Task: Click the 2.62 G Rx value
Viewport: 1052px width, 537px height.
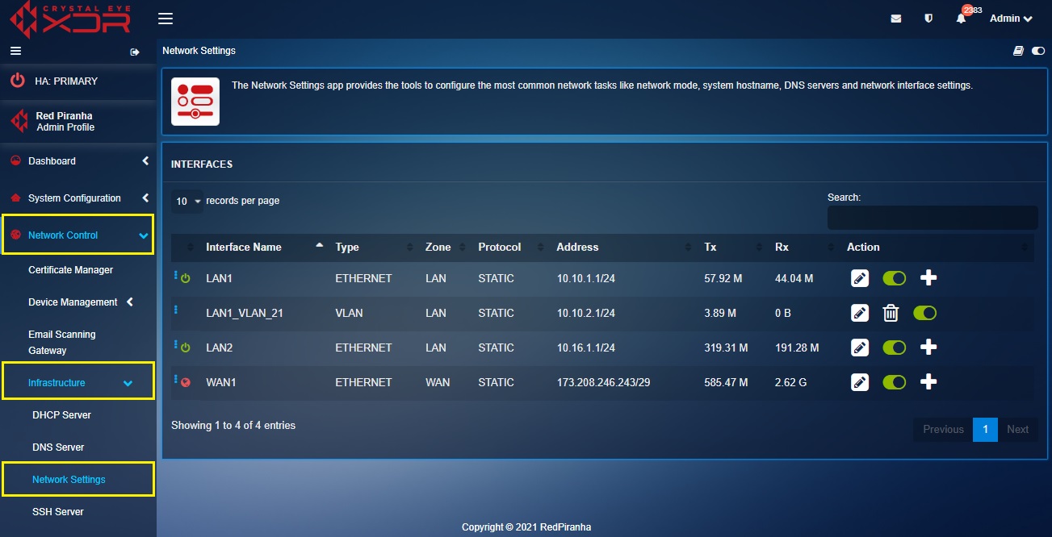Action: click(790, 382)
